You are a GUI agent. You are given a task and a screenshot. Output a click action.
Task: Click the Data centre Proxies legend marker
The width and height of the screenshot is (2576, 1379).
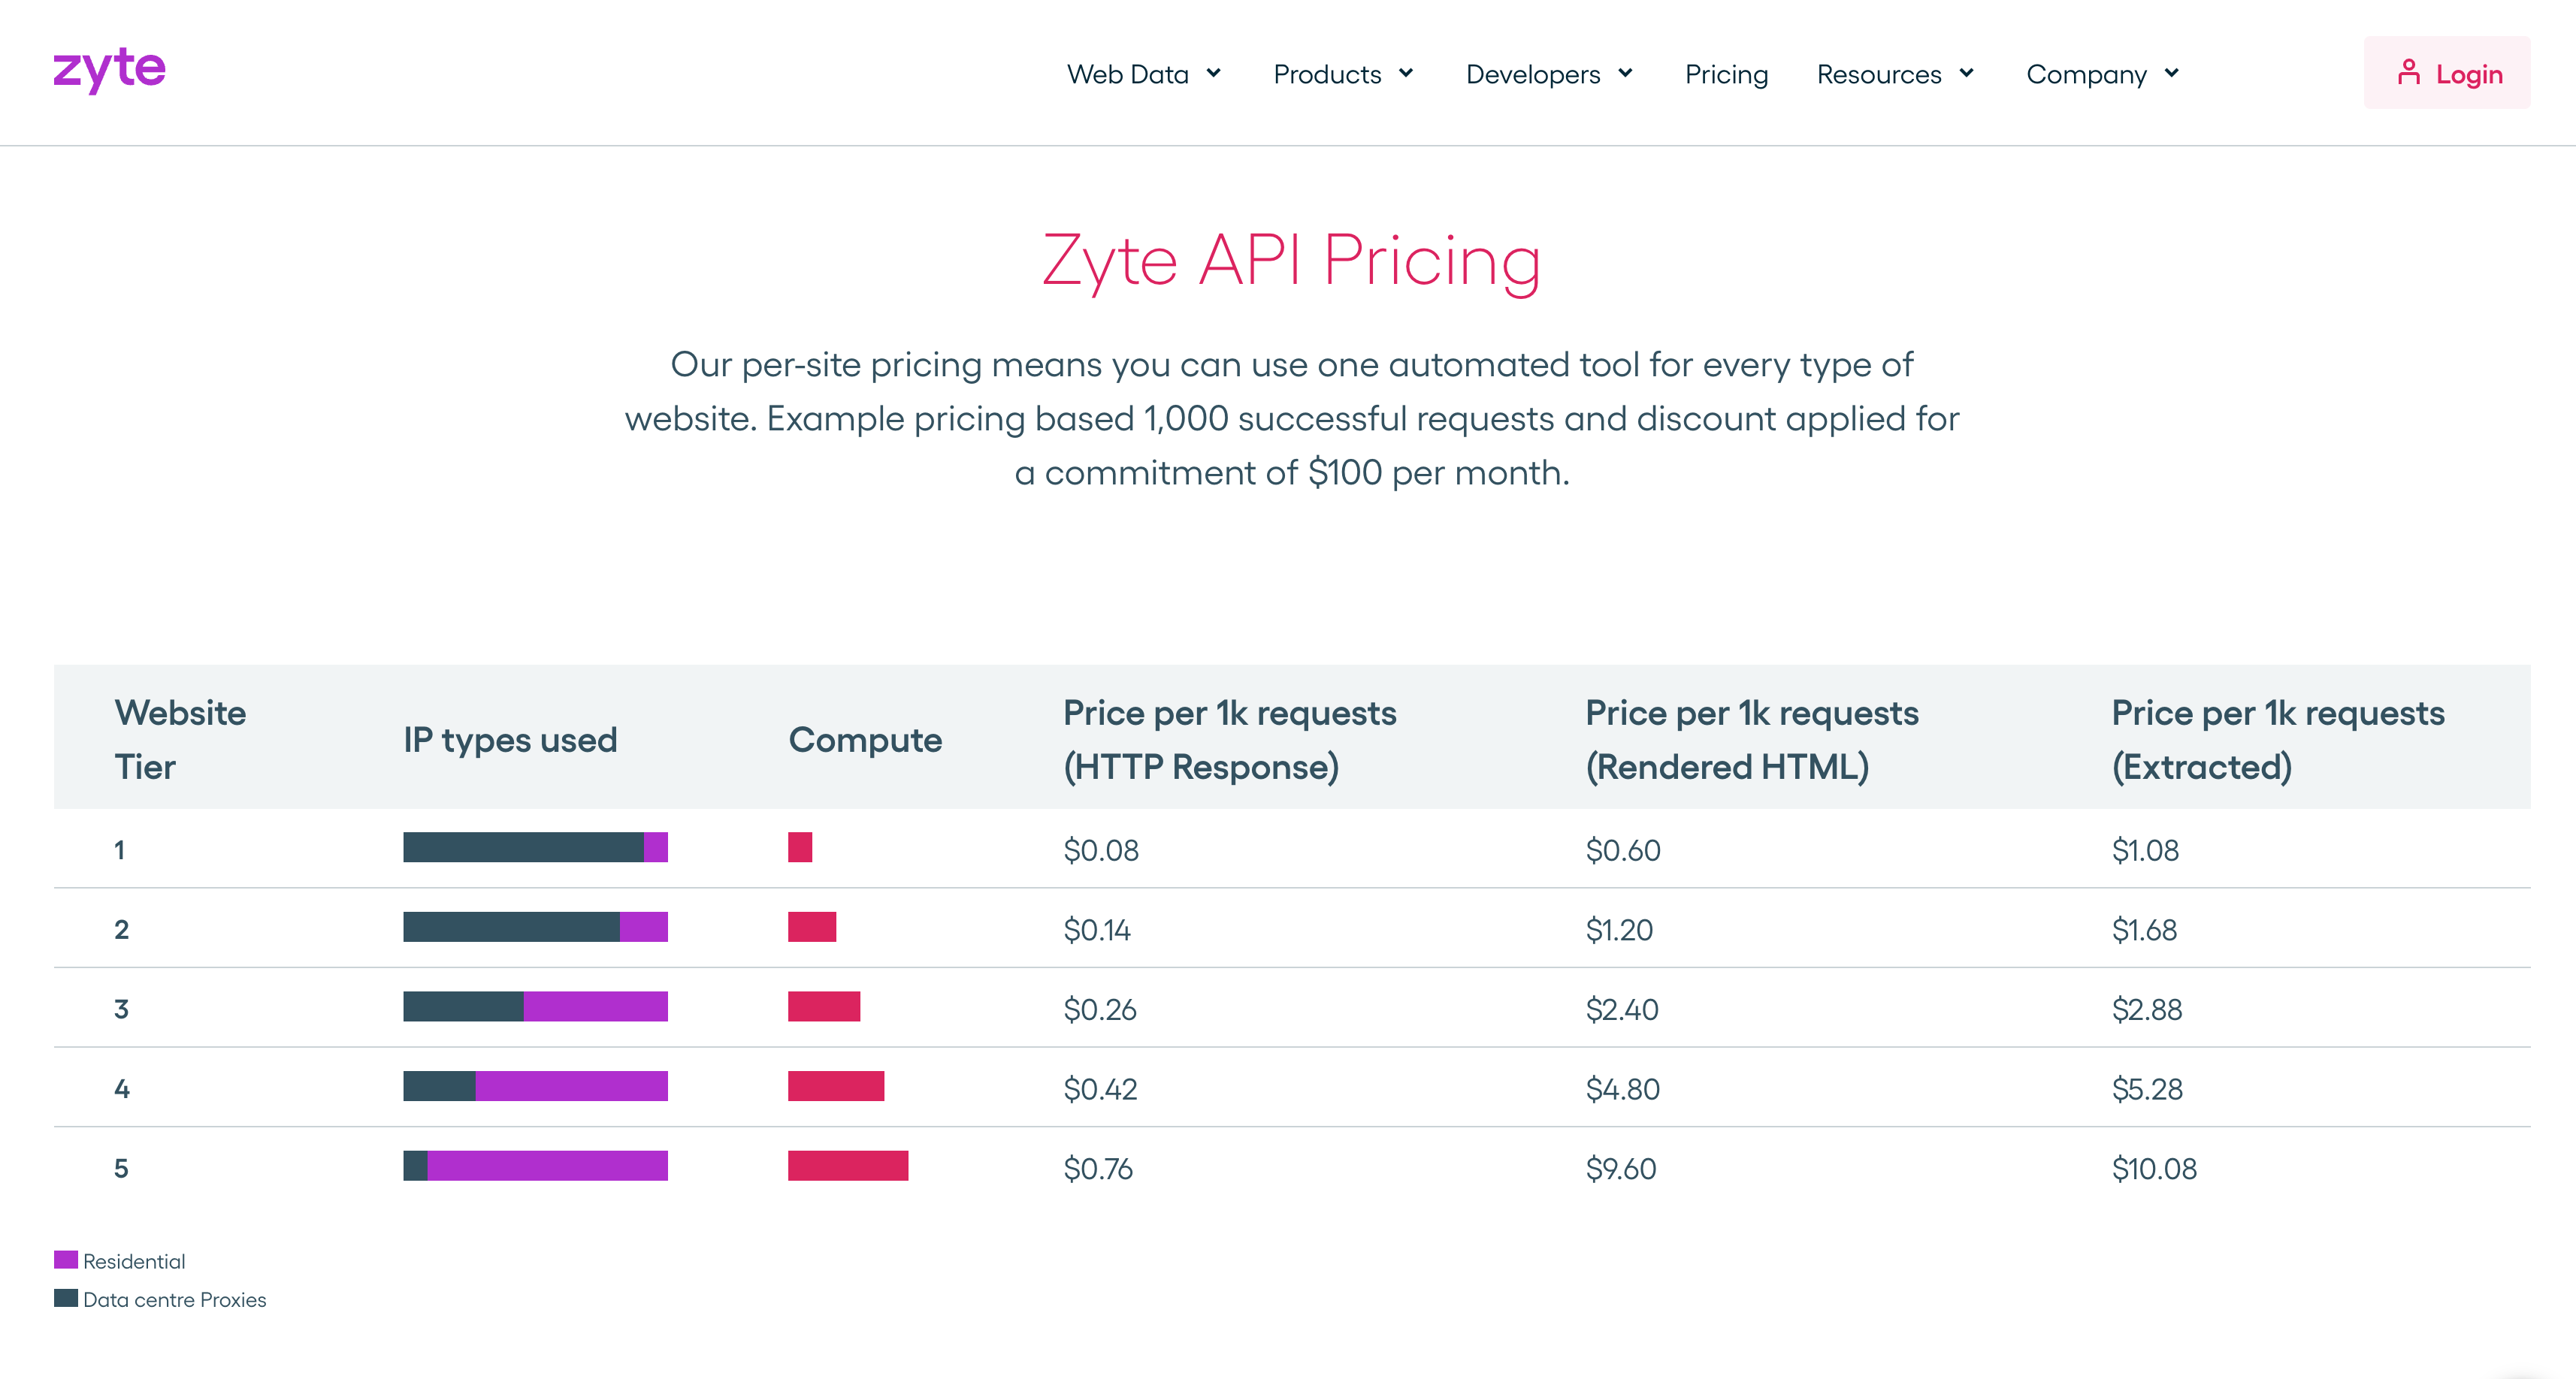pos(65,1299)
